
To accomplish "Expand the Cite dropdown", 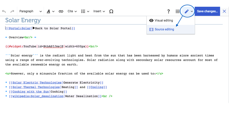I will pos(72,11).
